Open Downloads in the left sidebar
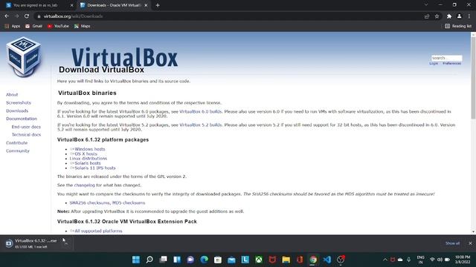Screen dimensions: 476x267 pos(17,111)
